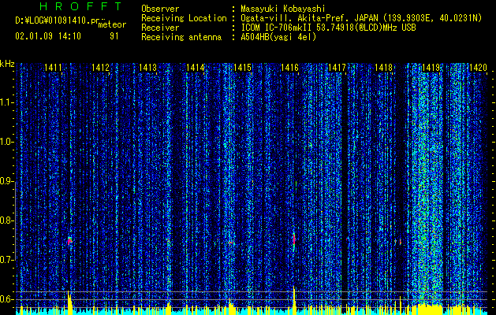Click the red meteor echo after 1411
This screenshot has height=315, width=496.
(x=69, y=241)
